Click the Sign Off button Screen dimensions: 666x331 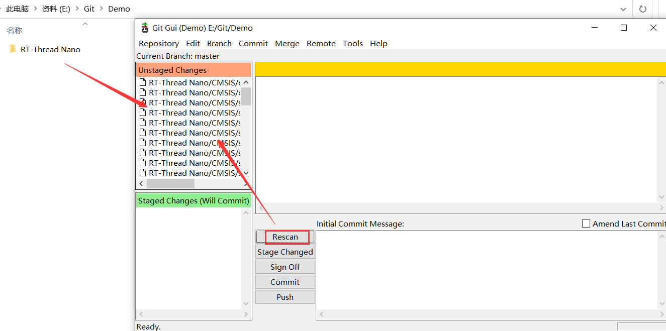(x=285, y=267)
